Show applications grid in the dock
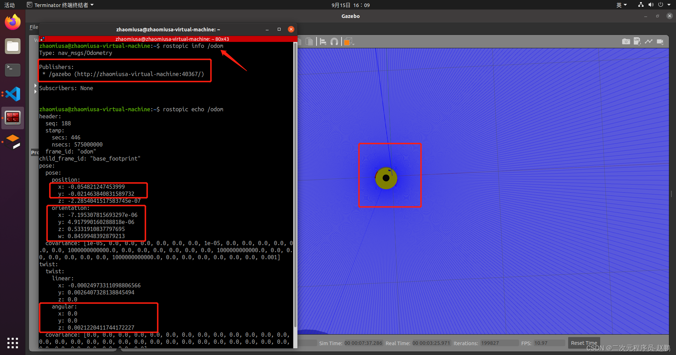 (x=13, y=343)
